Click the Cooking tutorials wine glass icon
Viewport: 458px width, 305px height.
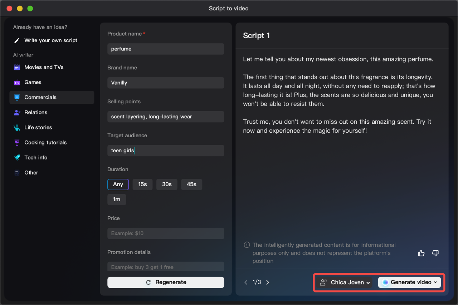coord(17,142)
